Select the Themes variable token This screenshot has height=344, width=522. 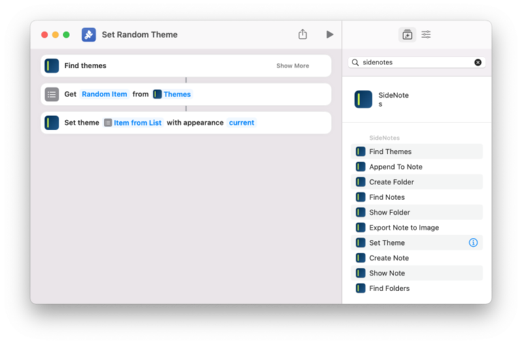click(x=172, y=94)
